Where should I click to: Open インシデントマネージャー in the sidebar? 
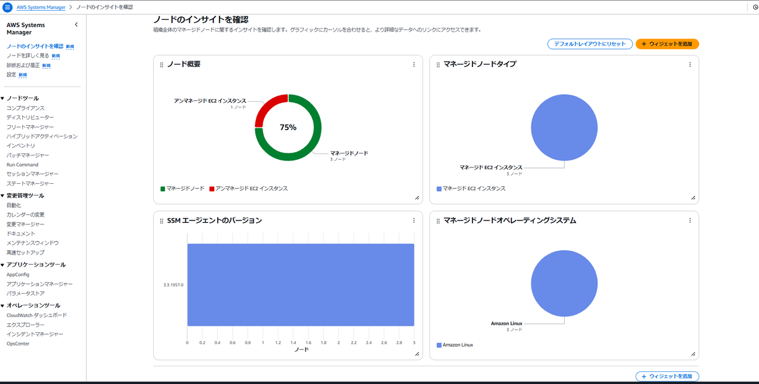coord(35,334)
